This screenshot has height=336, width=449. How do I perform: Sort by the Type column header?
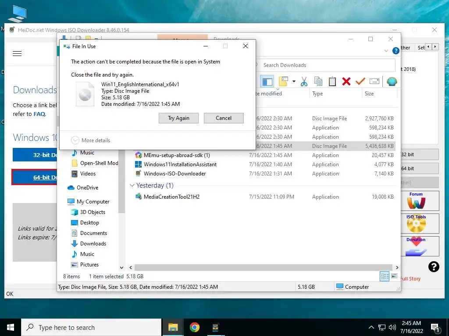click(x=317, y=94)
